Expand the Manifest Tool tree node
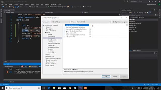 45,56
